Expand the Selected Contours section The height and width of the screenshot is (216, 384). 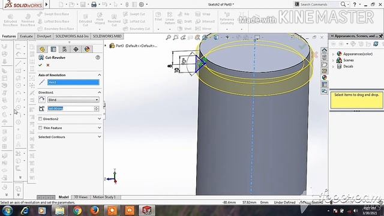tap(100, 137)
